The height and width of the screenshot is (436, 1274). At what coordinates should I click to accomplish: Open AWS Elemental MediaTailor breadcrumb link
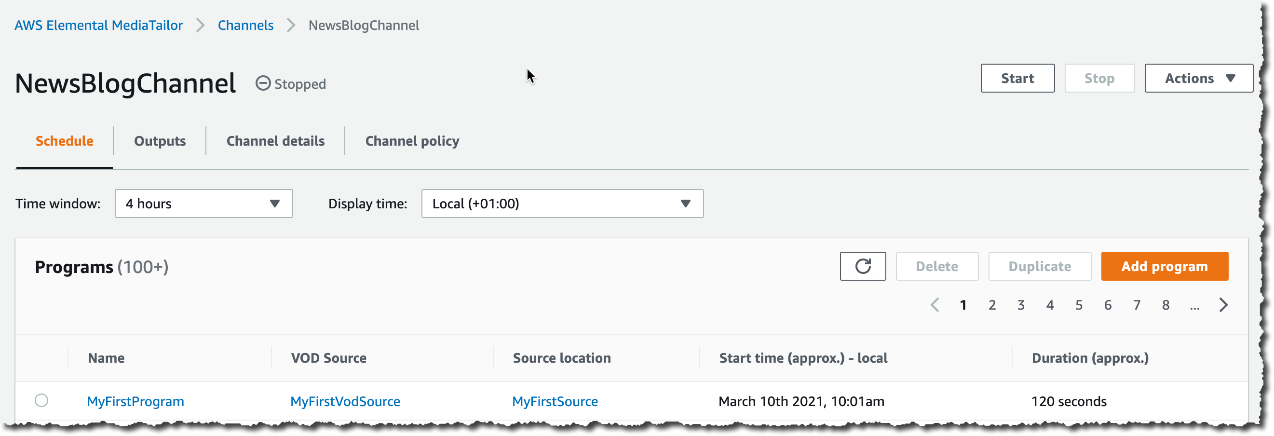(x=98, y=25)
